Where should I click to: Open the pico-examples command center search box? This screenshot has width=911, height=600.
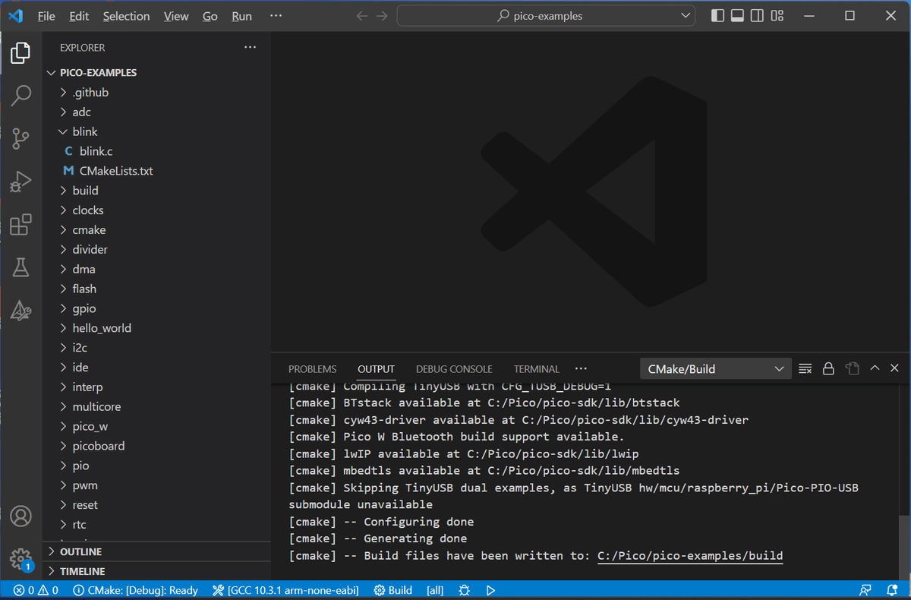[x=546, y=16]
